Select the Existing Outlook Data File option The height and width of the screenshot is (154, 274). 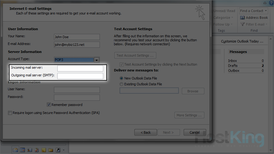pyautogui.click(x=121, y=84)
